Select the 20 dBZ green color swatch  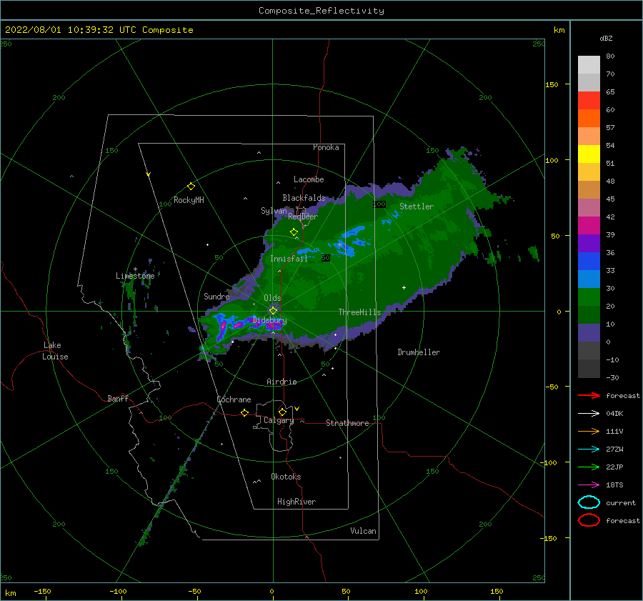pyautogui.click(x=589, y=297)
